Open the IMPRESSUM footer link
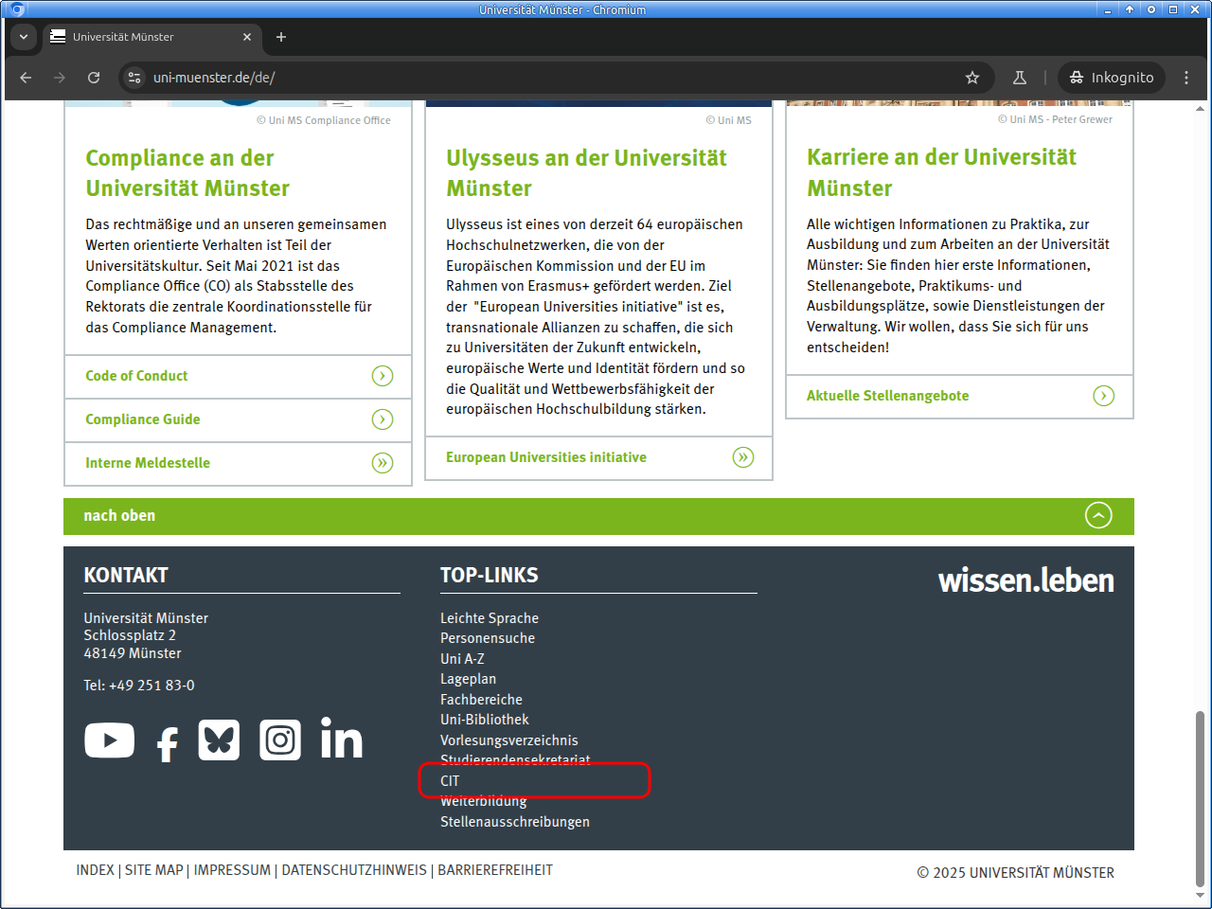The width and height of the screenshot is (1212, 909). pyautogui.click(x=232, y=870)
